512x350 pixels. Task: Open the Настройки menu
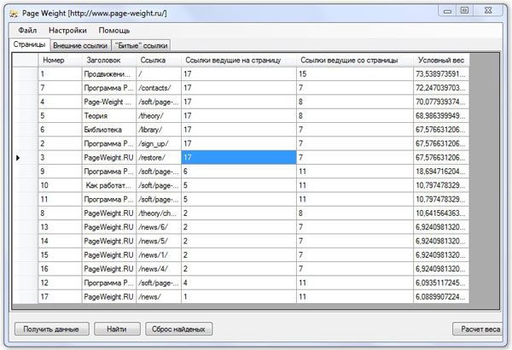pyautogui.click(x=68, y=30)
